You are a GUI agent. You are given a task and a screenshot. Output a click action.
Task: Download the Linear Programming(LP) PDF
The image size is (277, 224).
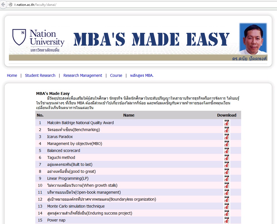pos(227,178)
